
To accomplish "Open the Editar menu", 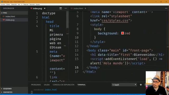I will point(8,4).
